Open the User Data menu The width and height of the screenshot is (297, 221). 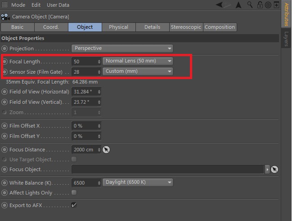tap(58, 5)
